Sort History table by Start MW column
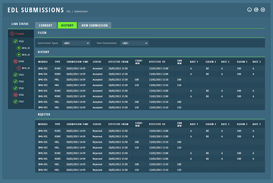273x183 pixels. point(139,62)
